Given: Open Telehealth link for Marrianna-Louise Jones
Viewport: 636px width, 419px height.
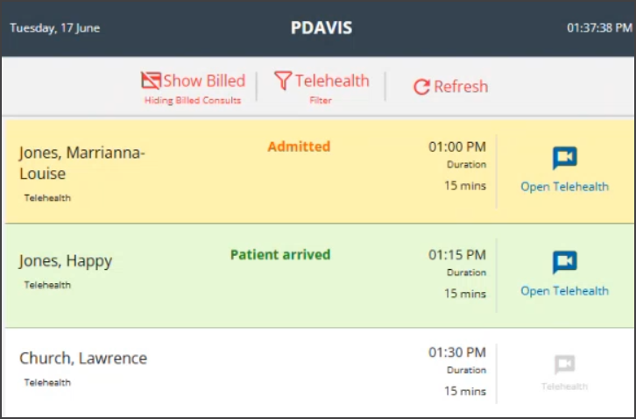Looking at the screenshot, I should click(x=564, y=187).
